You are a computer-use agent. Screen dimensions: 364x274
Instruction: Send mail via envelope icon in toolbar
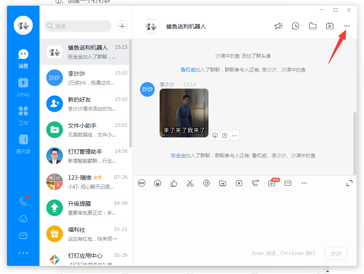click(288, 183)
